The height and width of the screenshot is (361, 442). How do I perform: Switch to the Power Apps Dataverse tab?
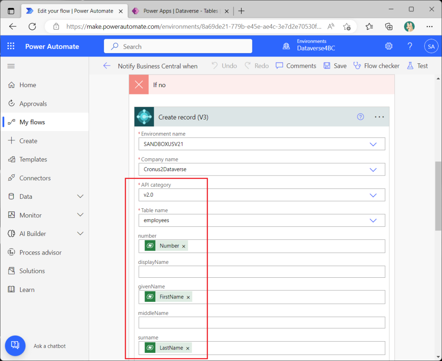coord(180,11)
